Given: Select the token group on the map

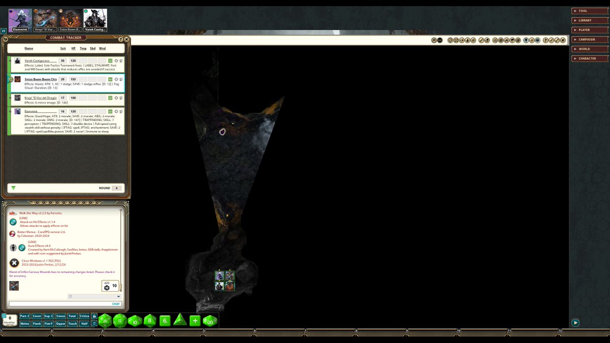Looking at the screenshot, I should 224,280.
